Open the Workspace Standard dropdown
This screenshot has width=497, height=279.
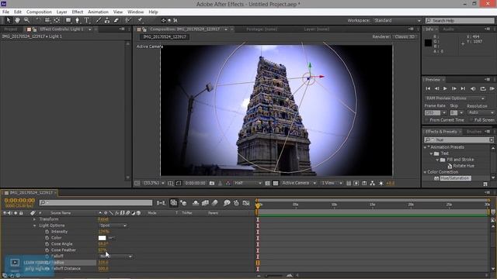click(397, 21)
